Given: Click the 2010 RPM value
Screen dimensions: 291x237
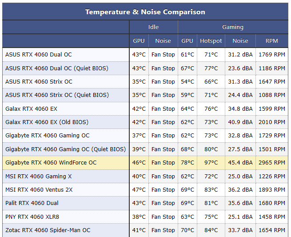Looking at the screenshot, I should (x=271, y=122).
